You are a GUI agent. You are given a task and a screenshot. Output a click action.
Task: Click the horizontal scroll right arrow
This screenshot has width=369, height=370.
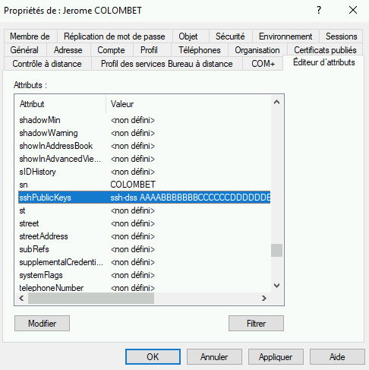(264, 298)
